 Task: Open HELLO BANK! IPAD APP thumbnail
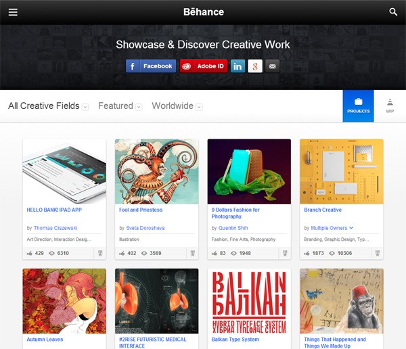click(x=64, y=172)
